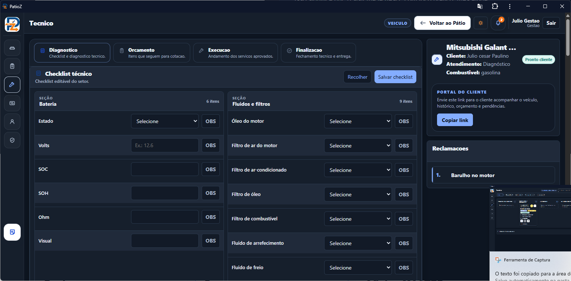Open the shield-check sidebar icon

pyautogui.click(x=12, y=140)
